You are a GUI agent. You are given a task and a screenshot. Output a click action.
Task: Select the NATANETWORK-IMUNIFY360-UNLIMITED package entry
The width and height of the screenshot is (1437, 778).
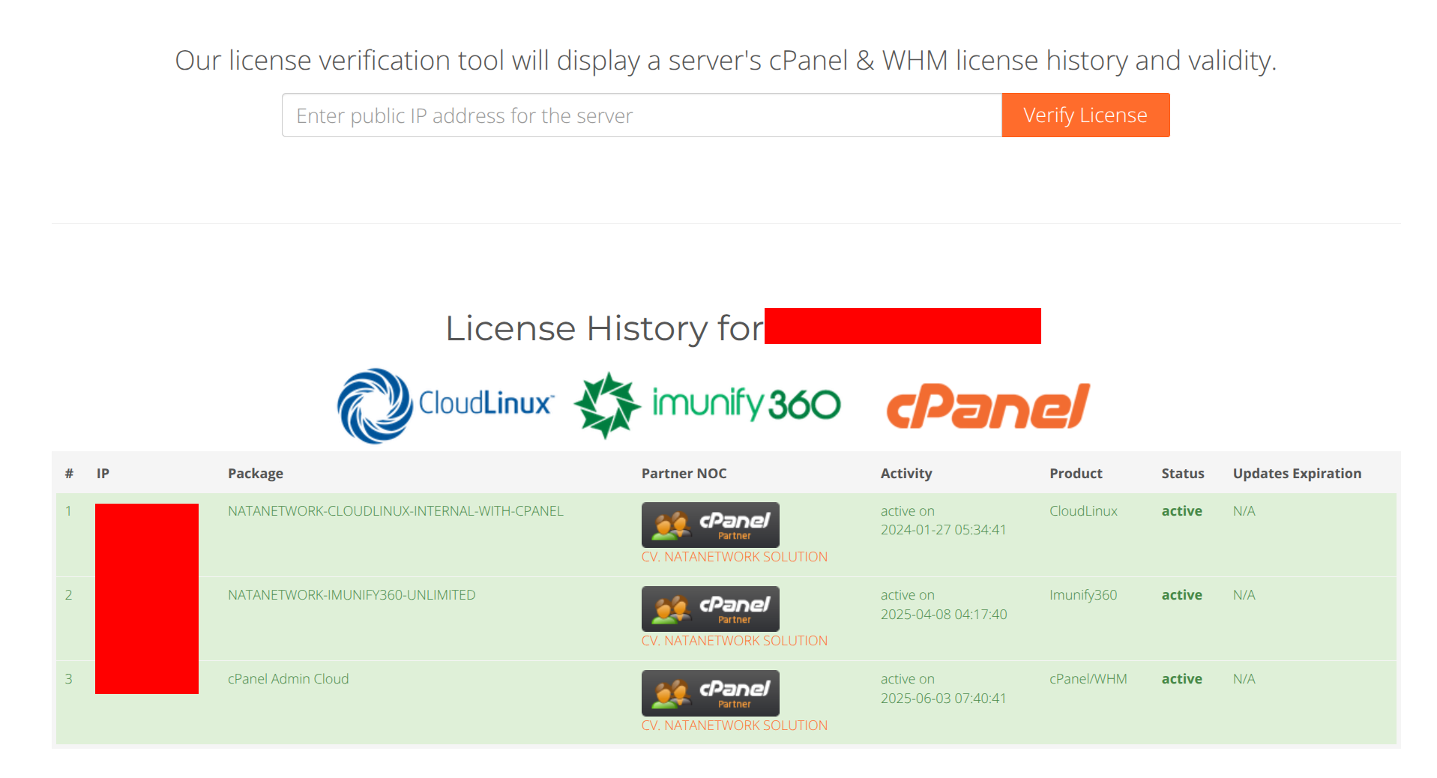(x=352, y=594)
